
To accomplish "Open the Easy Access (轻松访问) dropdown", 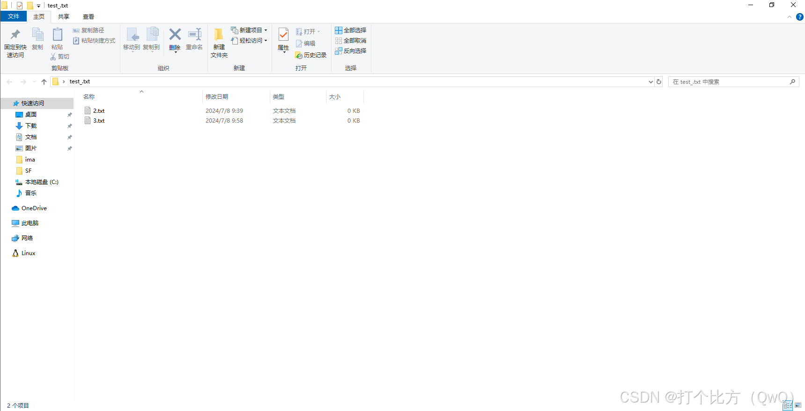I will tap(250, 41).
